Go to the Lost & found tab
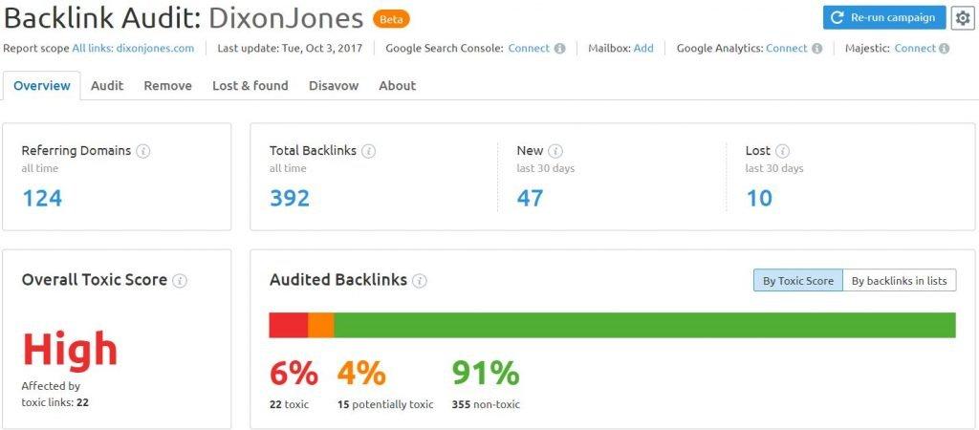979x430 pixels. (x=250, y=85)
